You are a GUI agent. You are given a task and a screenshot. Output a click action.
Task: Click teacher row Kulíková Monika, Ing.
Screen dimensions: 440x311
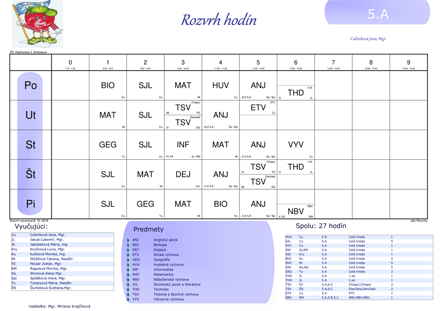63,254
